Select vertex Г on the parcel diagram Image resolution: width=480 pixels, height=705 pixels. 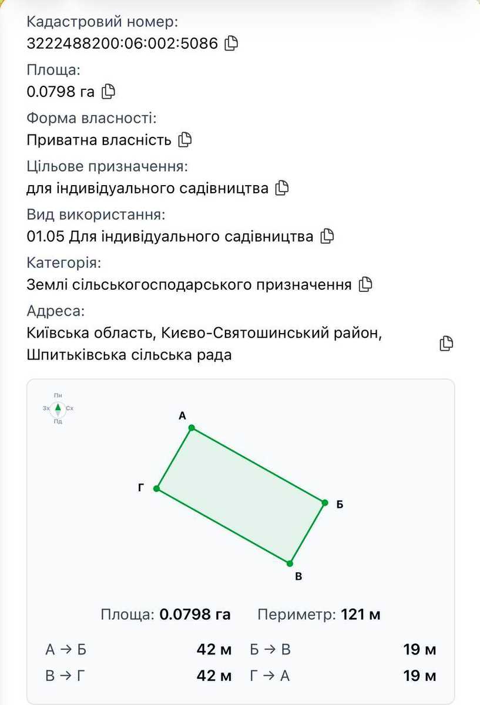156,488
